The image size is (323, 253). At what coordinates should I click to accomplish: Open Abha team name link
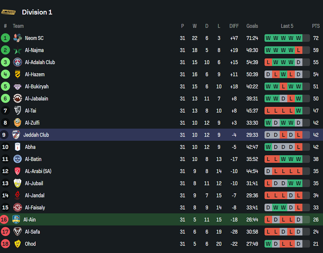point(30,147)
